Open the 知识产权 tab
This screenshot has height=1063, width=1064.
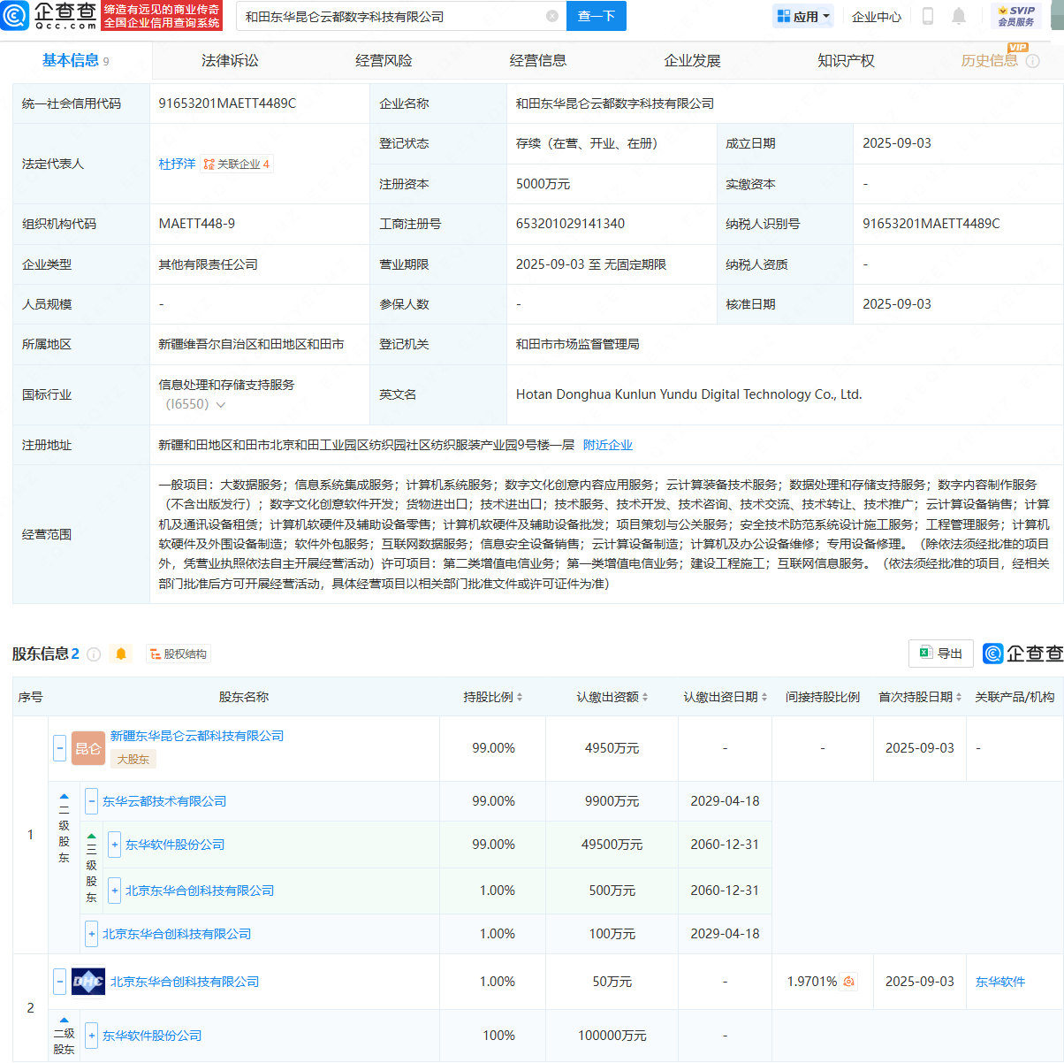pyautogui.click(x=846, y=60)
